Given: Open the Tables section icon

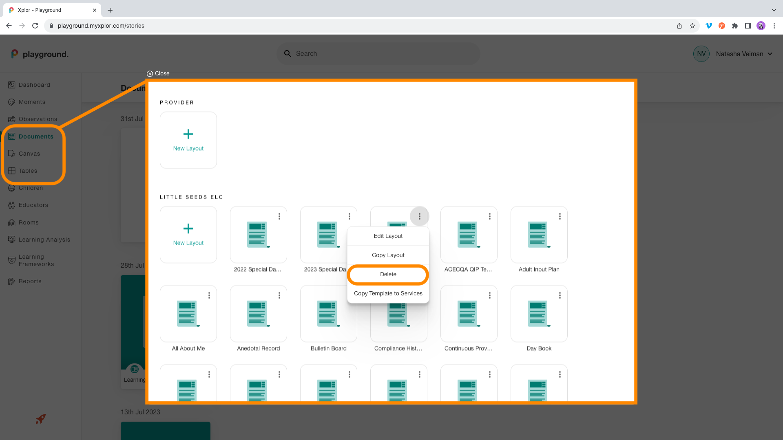Looking at the screenshot, I should tap(11, 171).
